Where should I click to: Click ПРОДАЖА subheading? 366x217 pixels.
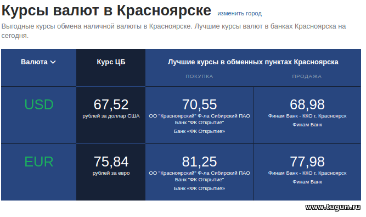(x=307, y=76)
